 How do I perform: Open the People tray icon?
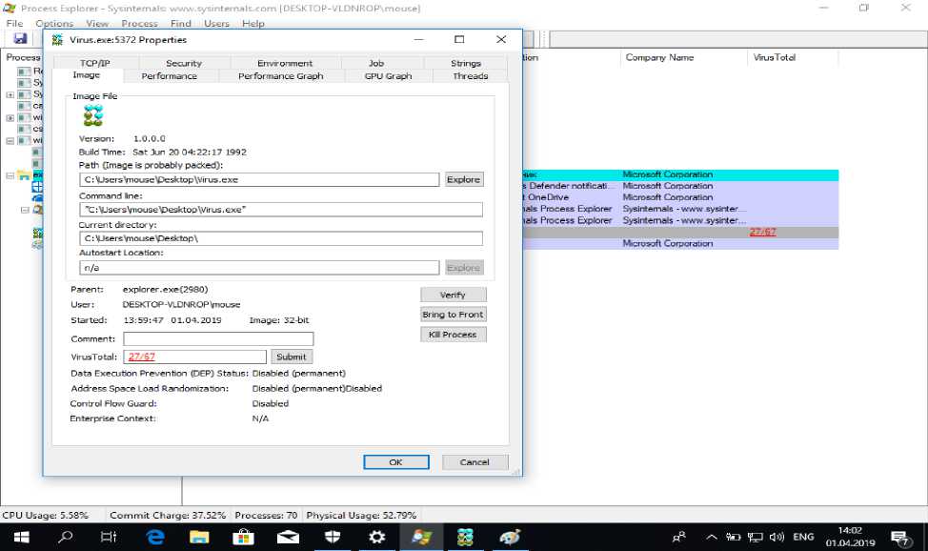[679, 538]
